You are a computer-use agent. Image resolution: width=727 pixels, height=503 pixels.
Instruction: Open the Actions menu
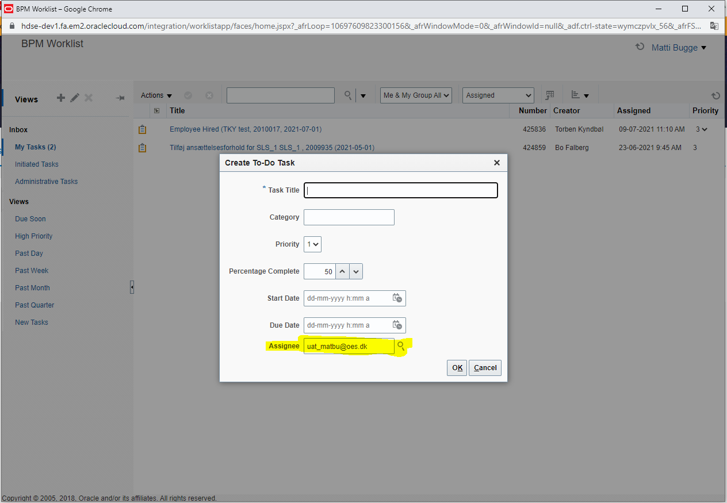[x=152, y=95]
